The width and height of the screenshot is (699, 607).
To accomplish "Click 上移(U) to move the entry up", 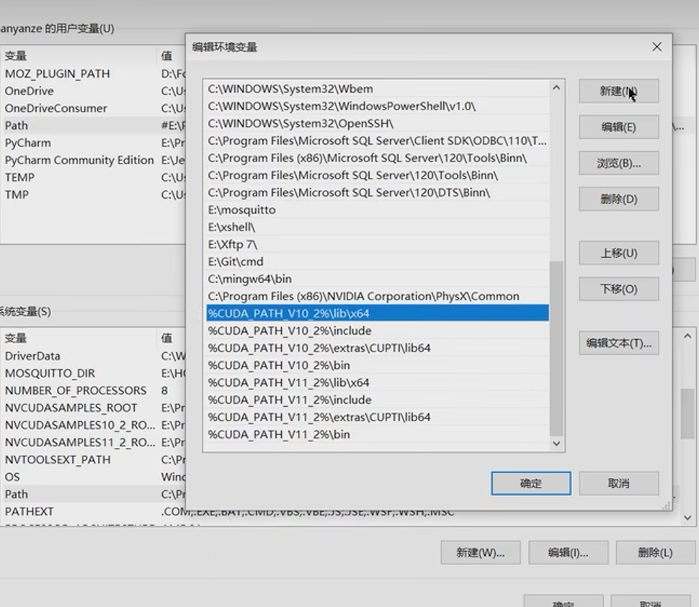I will click(618, 253).
